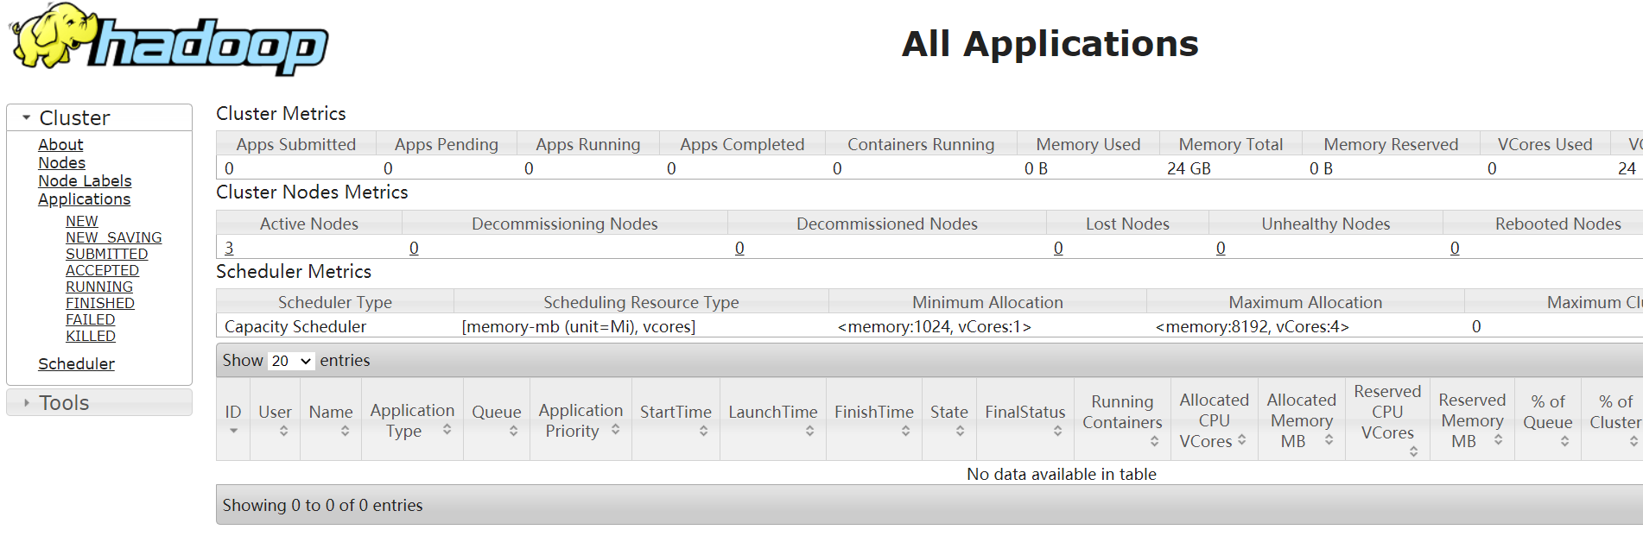The width and height of the screenshot is (1643, 536).
Task: Sort table by Reserved Memory MB column
Action: (x=1472, y=419)
